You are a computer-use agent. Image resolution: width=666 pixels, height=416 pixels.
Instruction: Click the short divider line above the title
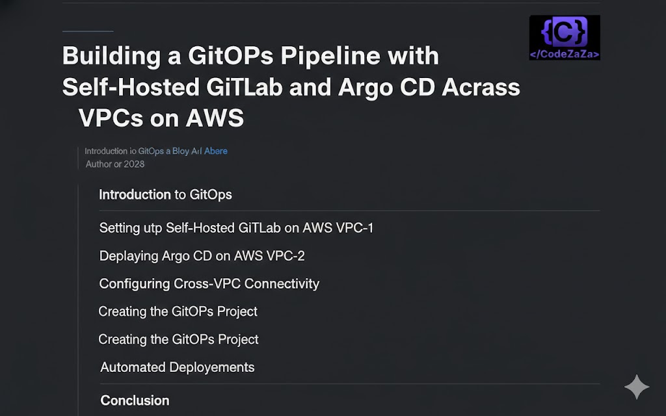tap(87, 31)
